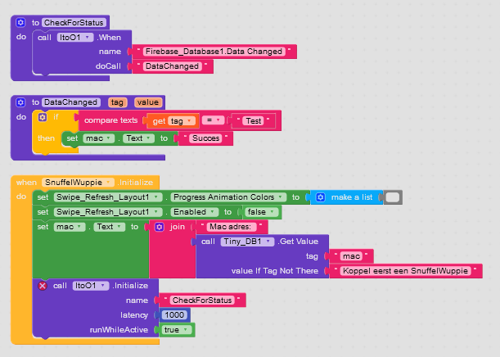Click the 'doCall' argument label

tap(108, 66)
